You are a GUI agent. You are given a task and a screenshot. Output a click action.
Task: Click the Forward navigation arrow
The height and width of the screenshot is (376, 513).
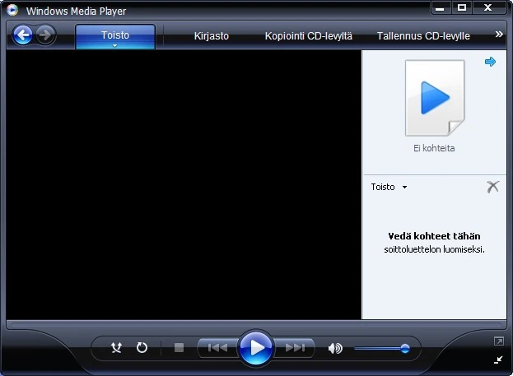(x=45, y=35)
